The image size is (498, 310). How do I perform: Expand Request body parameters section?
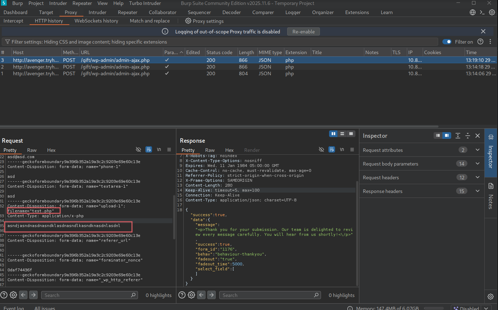[477, 164]
